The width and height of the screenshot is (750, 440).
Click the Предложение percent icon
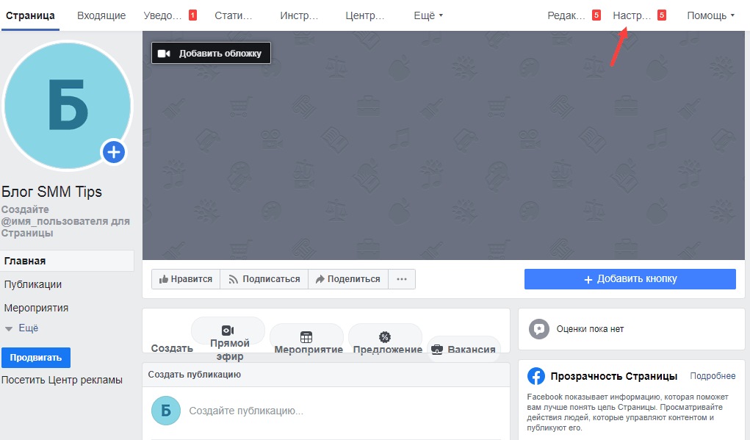[384, 337]
